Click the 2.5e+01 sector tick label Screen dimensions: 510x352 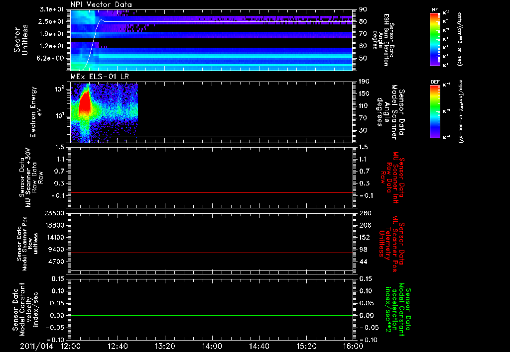51,21
